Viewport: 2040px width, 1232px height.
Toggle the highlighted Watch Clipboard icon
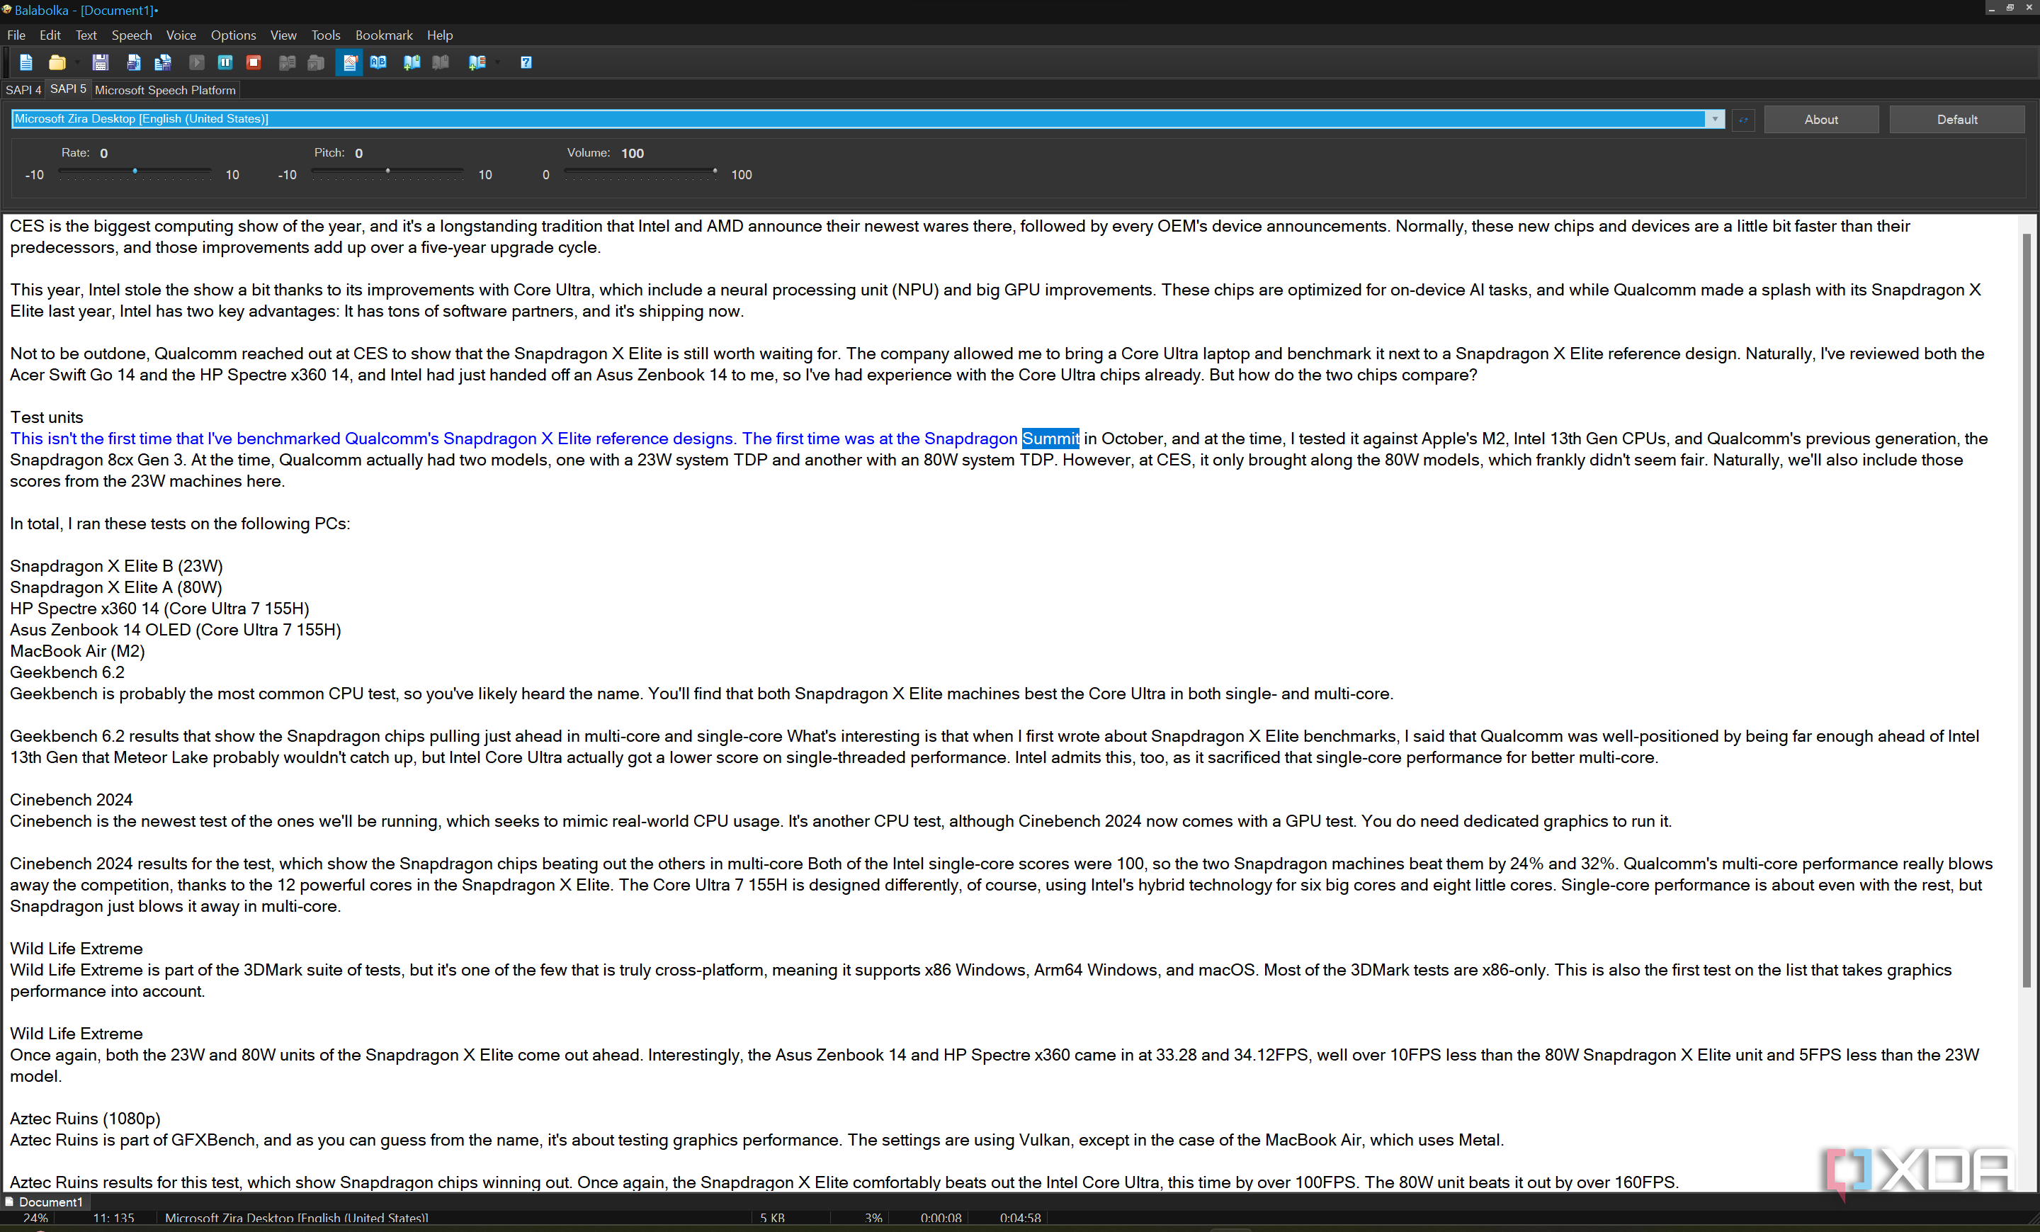point(349,62)
